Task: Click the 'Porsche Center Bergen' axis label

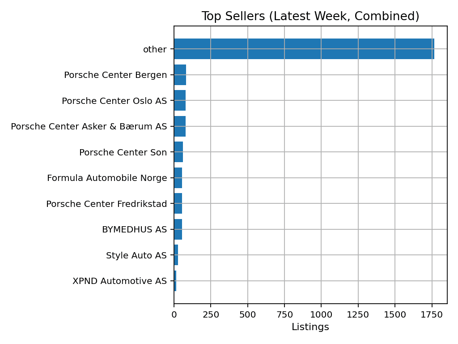Action: tap(115, 75)
